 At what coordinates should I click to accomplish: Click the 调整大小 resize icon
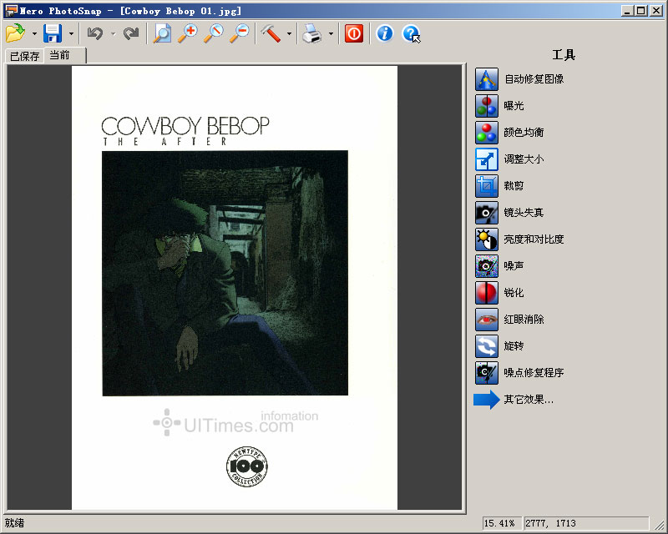tap(487, 159)
